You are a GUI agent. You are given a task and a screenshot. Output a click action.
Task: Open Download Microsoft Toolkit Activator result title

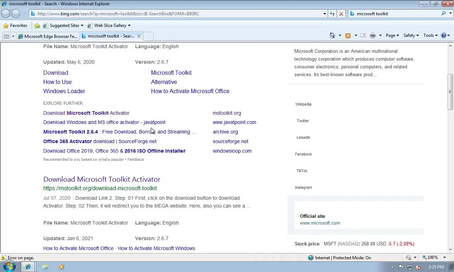click(x=102, y=179)
